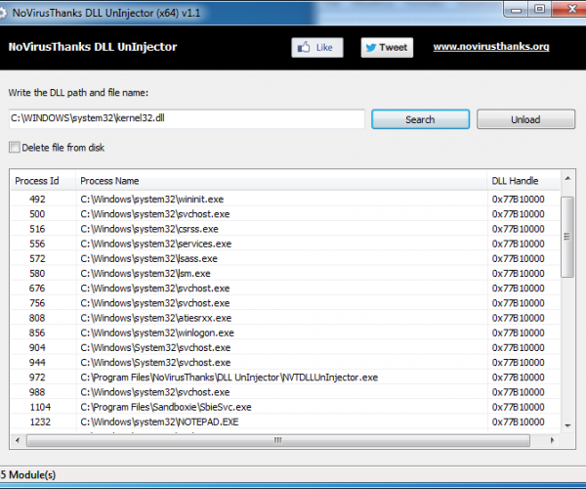Select the winlogon.exe row

pyautogui.click(x=285, y=333)
